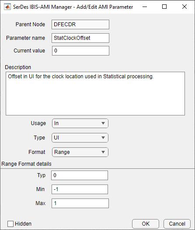Open the Type dropdown showing UI
This screenshot has width=195, height=230.
click(80, 138)
